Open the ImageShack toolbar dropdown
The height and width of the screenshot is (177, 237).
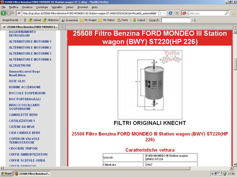pos(21,20)
